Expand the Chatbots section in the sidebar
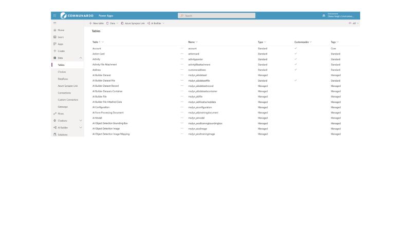 pyautogui.click(x=81, y=121)
